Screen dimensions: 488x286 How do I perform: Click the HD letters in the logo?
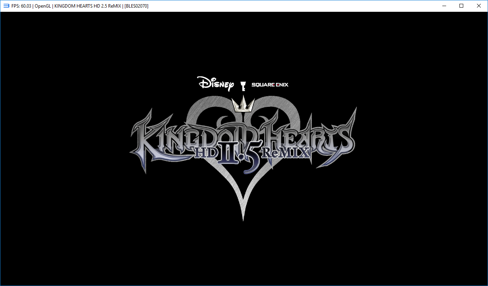(x=206, y=153)
